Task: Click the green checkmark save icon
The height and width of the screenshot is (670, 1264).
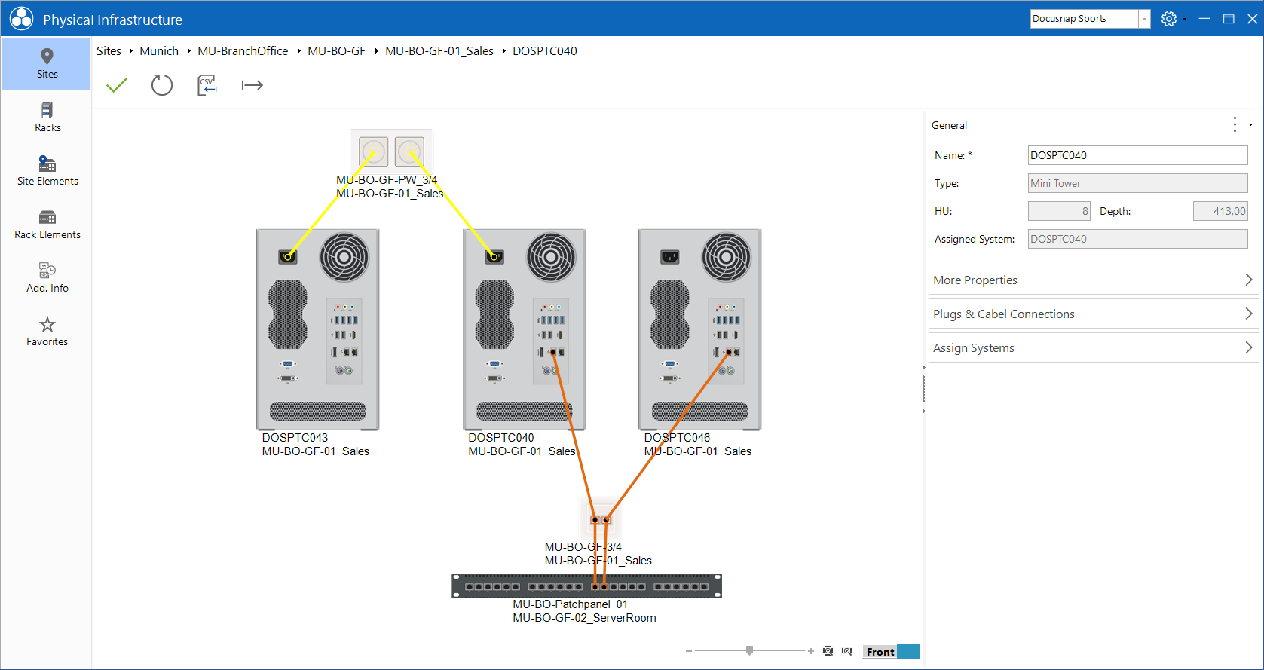Action: click(117, 85)
